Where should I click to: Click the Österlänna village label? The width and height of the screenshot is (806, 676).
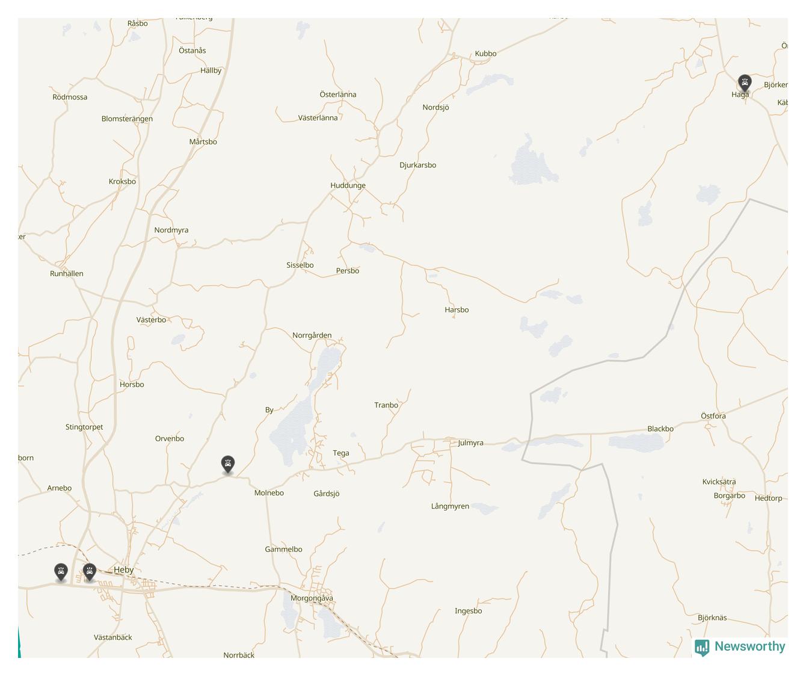[338, 95]
